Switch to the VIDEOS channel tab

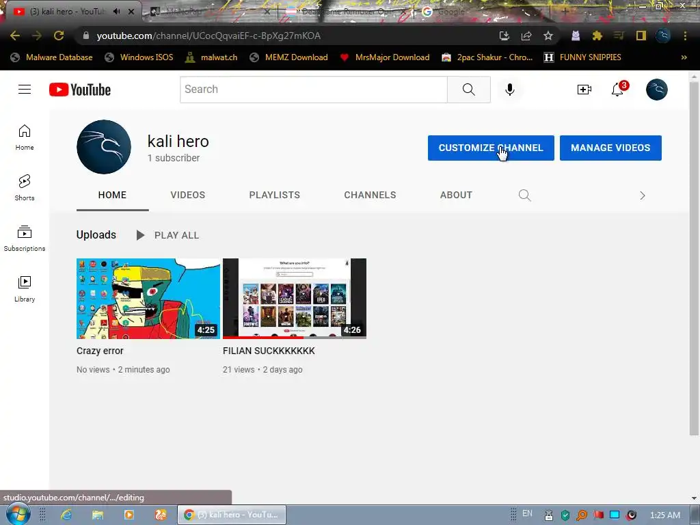click(188, 195)
